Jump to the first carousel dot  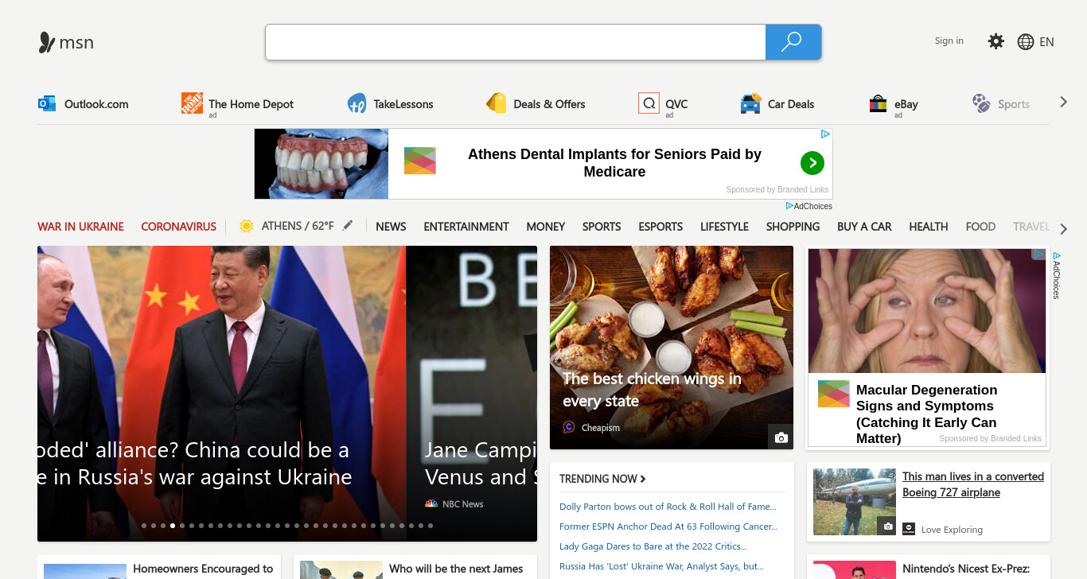(x=144, y=526)
